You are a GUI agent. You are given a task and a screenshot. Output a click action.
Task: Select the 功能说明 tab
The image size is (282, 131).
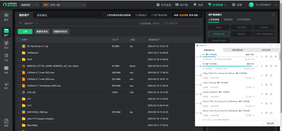[x=228, y=20]
